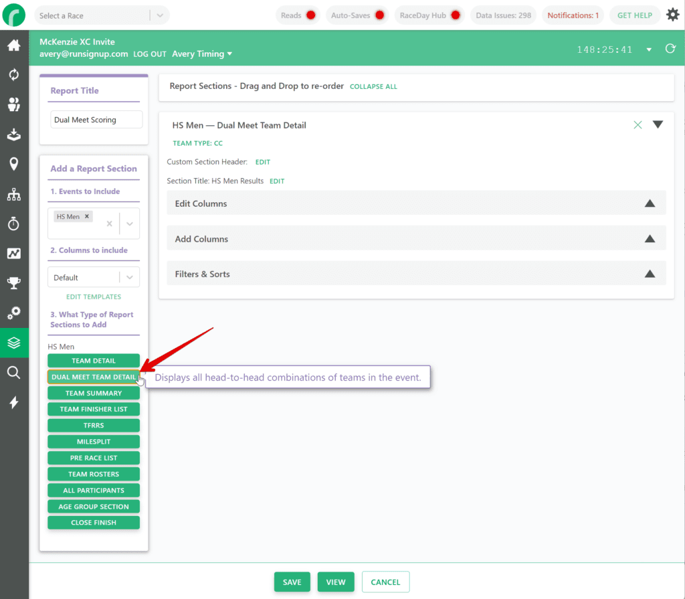Click the SAVE button
The height and width of the screenshot is (599, 685).
[x=292, y=582]
